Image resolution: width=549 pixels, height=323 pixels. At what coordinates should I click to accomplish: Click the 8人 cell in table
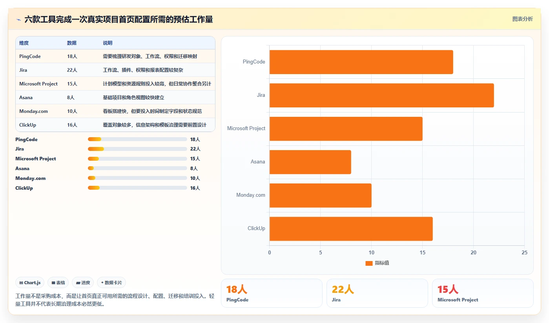tap(71, 98)
